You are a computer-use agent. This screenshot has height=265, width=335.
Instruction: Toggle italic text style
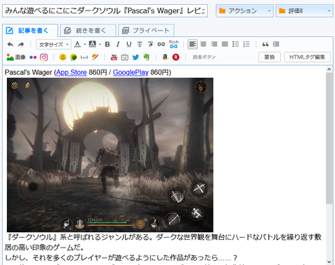click(x=118, y=44)
